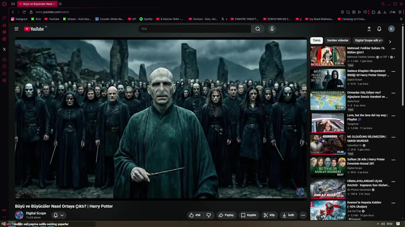Show more filter chips arrow

coord(390,42)
